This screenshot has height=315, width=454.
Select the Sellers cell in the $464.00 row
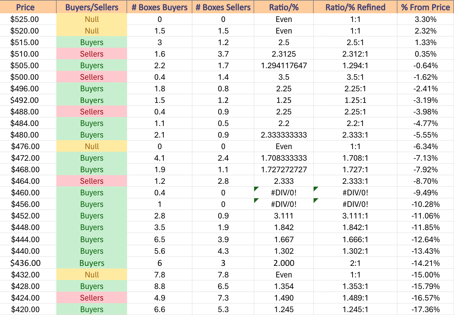click(x=92, y=181)
